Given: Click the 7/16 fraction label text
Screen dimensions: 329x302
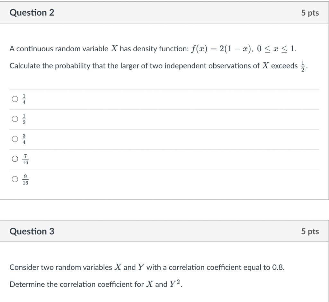Looking at the screenshot, I should pyautogui.click(x=25, y=159).
